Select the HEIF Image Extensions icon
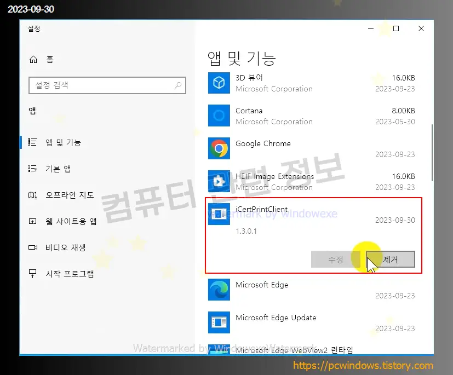Screen dimensions: 453x375 coord(219,181)
